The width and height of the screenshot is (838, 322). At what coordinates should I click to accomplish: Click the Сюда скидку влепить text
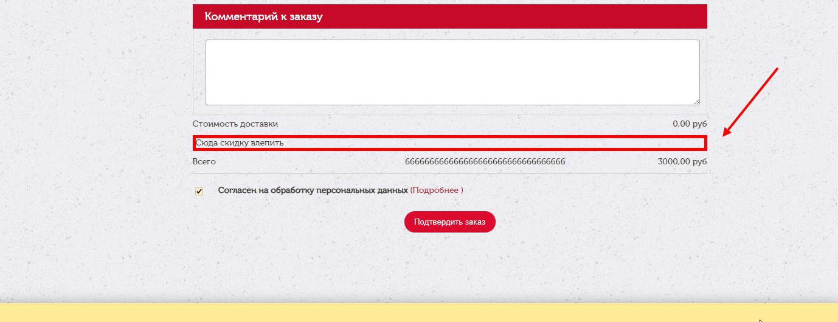tap(240, 143)
